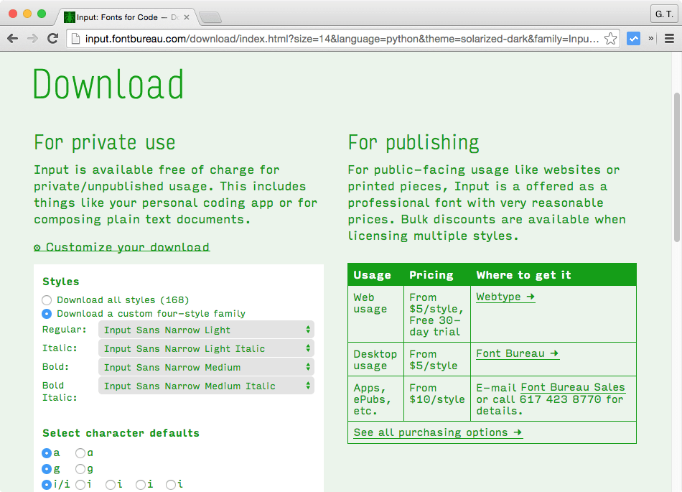This screenshot has width=682, height=492.
Task: Choose the alternate single-story 'a' character
Action: (80, 453)
